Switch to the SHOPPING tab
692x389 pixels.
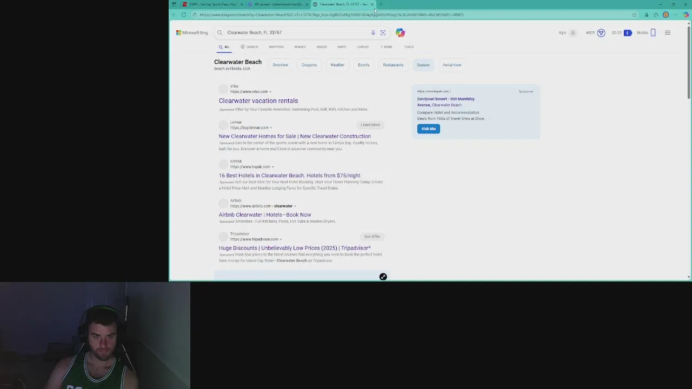click(276, 47)
